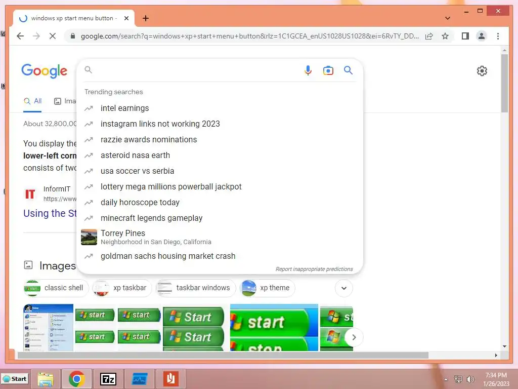Search by image with camera icon
Image resolution: width=518 pixels, height=389 pixels.
tap(328, 70)
